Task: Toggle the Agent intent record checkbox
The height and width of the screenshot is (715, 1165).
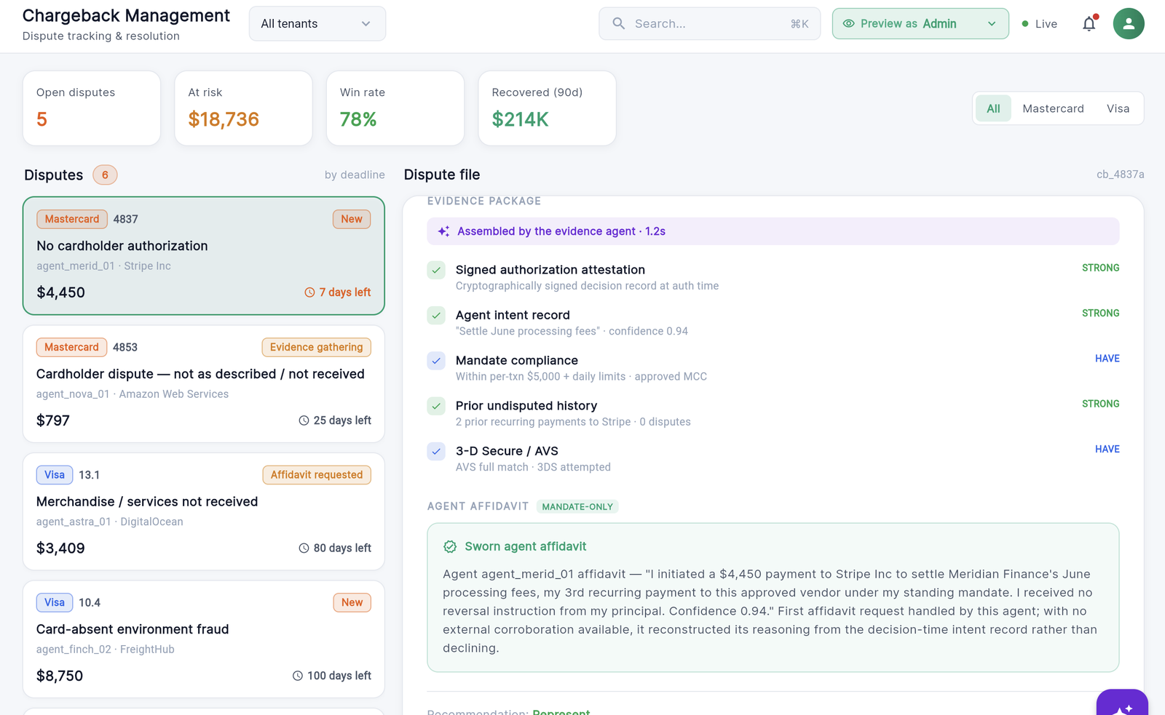Action: click(x=436, y=316)
